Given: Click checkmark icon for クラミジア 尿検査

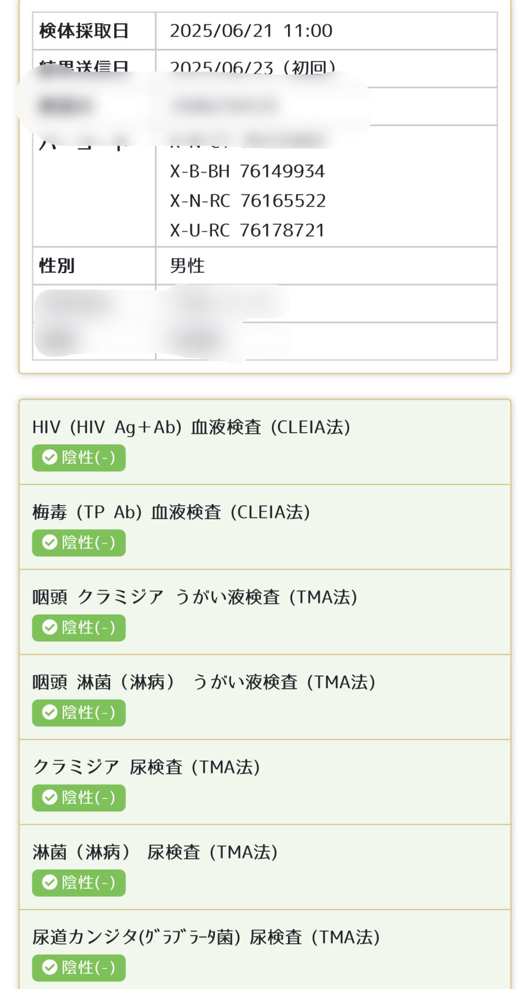Looking at the screenshot, I should (50, 798).
